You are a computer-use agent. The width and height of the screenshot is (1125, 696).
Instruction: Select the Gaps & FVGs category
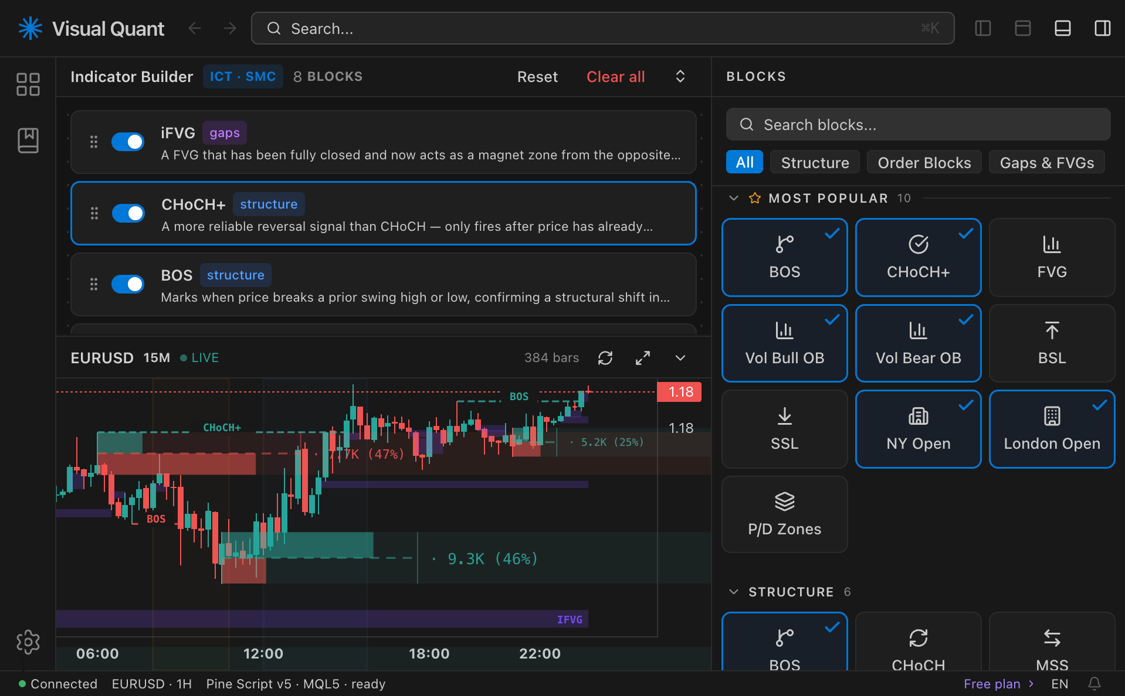(1046, 162)
